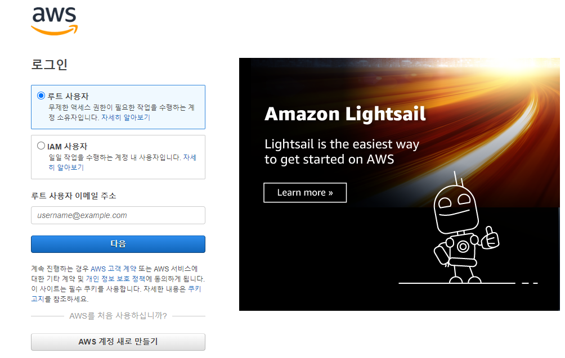Click the blue 다음 button

point(118,244)
